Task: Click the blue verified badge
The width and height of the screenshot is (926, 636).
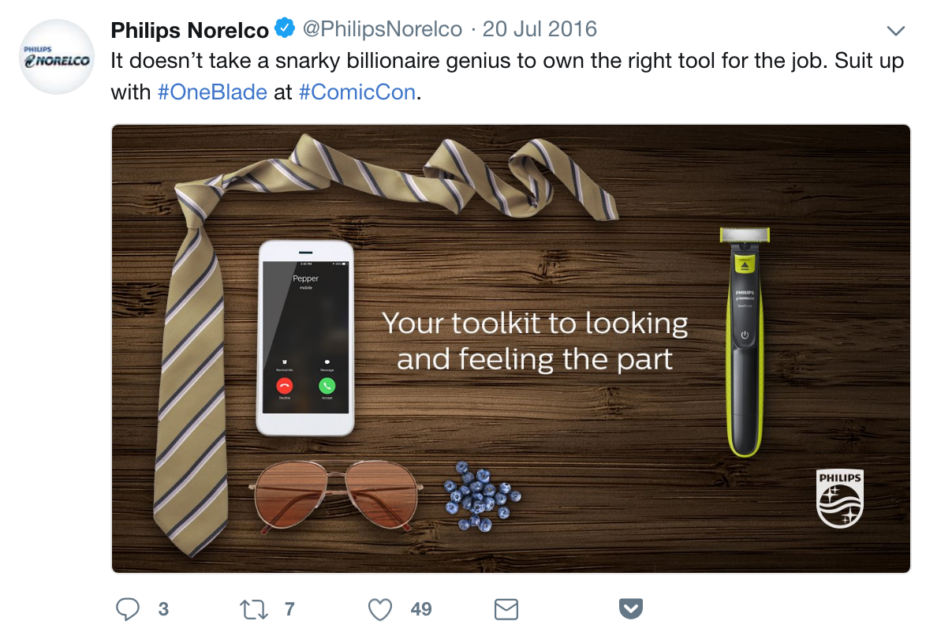Action: 286,28
